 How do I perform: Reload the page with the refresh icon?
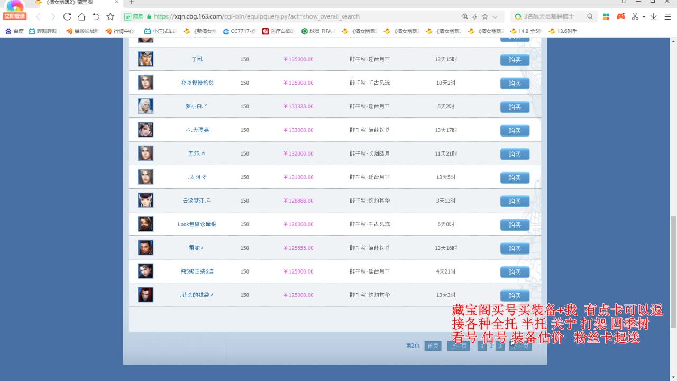click(x=67, y=16)
